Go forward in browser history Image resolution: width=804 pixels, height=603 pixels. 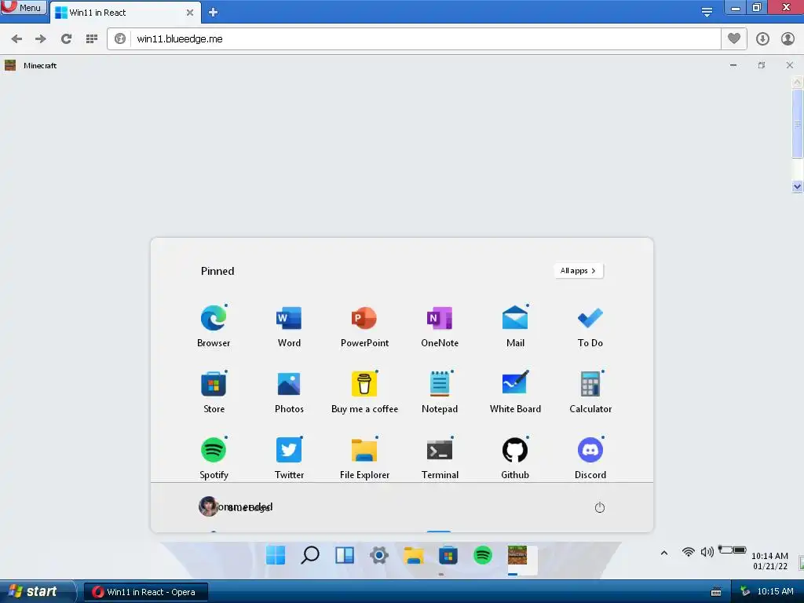[x=41, y=39]
